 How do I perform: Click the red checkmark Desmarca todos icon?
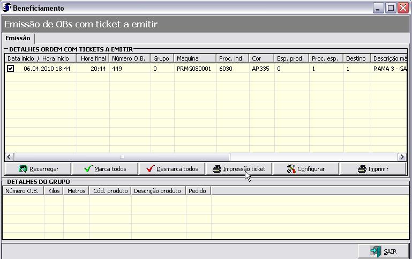click(151, 169)
